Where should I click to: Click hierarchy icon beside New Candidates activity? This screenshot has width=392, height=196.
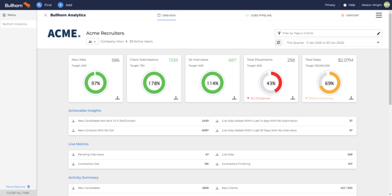(x=73, y=188)
